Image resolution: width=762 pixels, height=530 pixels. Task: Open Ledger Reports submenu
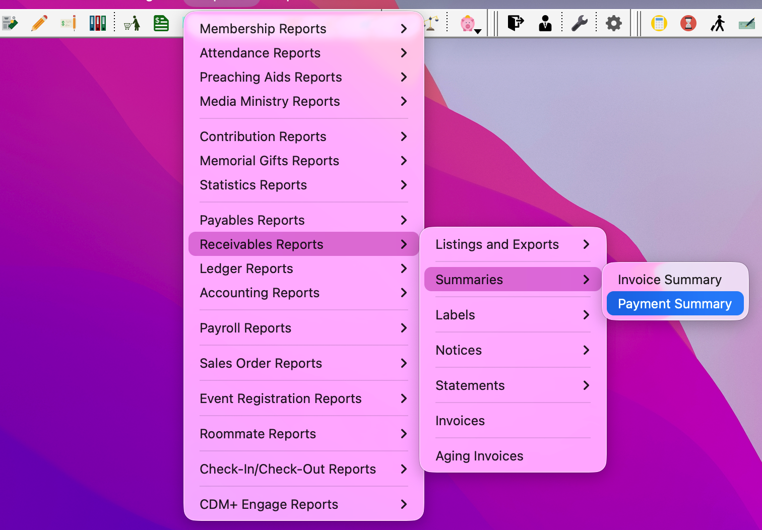point(304,269)
